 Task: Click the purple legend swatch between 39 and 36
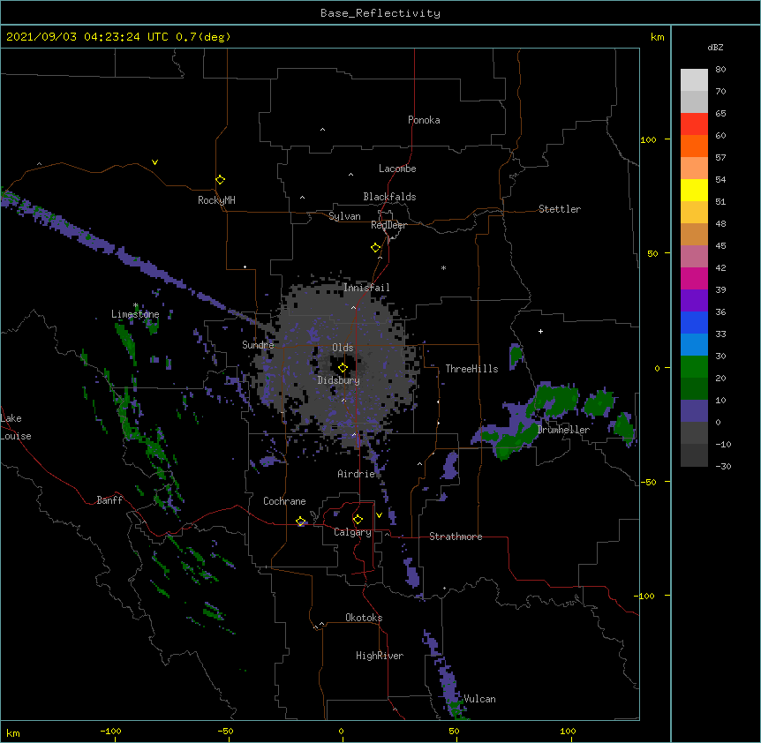point(694,300)
